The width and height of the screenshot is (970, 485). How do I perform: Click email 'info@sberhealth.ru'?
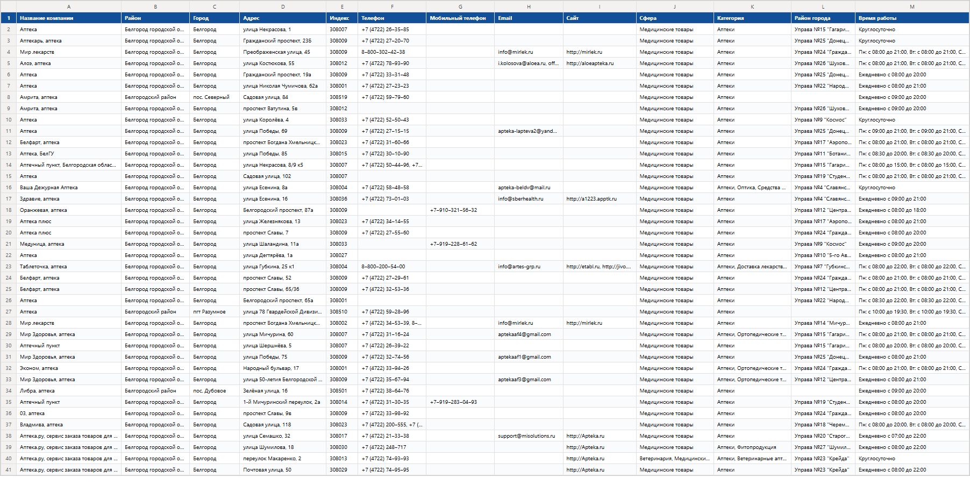point(529,199)
